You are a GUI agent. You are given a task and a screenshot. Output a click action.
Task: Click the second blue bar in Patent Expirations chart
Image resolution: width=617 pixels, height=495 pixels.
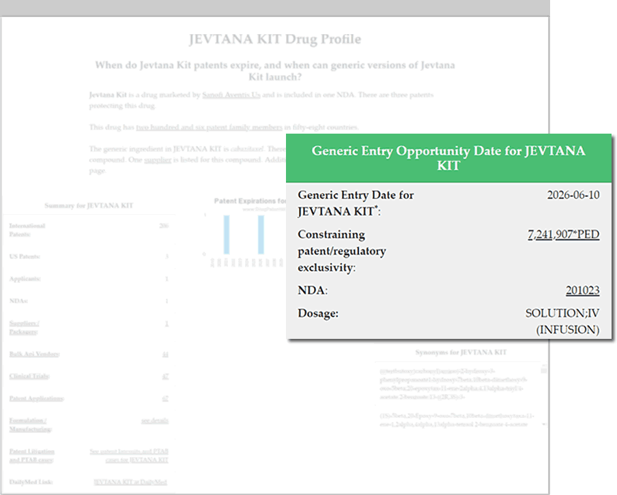click(x=261, y=234)
